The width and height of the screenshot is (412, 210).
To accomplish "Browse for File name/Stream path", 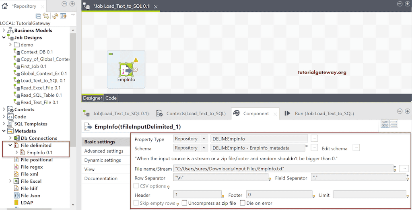I will pyautogui.click(x=404, y=168).
